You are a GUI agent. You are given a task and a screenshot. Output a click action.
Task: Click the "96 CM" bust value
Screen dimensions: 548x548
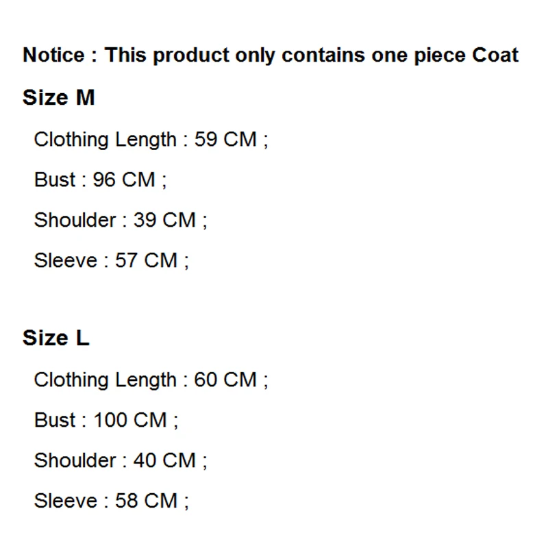pyautogui.click(x=124, y=179)
